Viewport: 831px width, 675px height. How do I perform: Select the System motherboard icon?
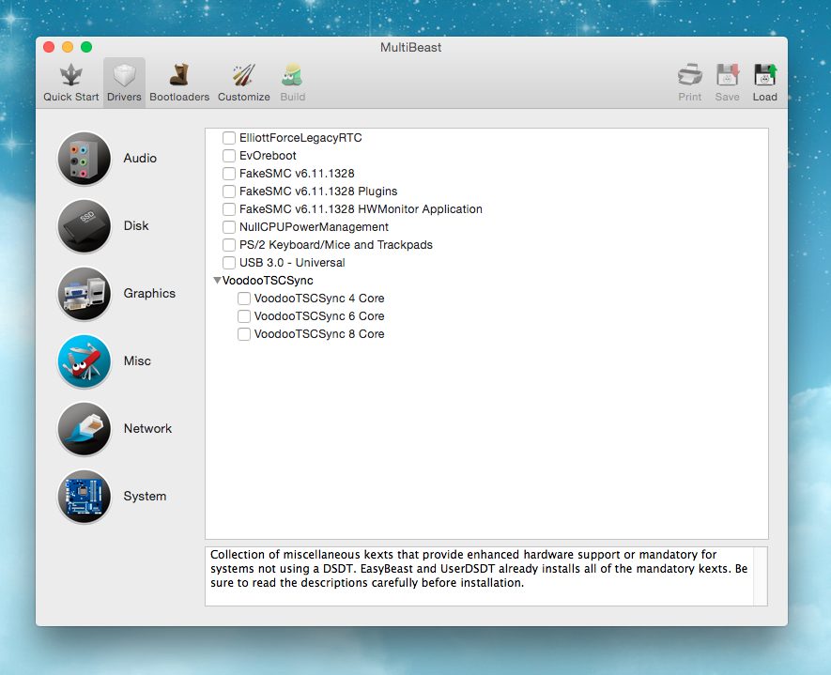(x=84, y=497)
